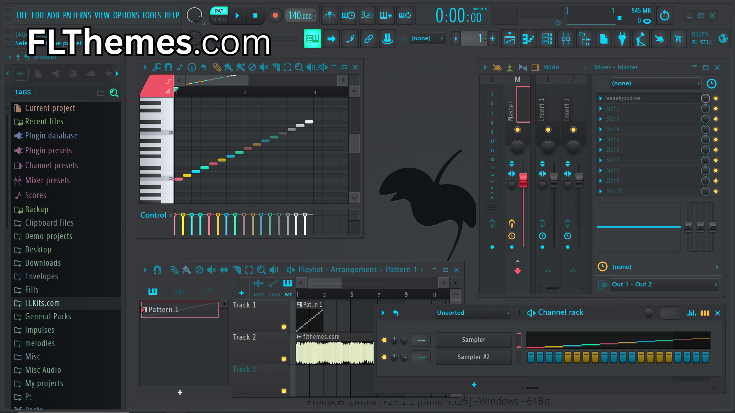Pick the select tool in Playlist toolbar

(x=249, y=270)
